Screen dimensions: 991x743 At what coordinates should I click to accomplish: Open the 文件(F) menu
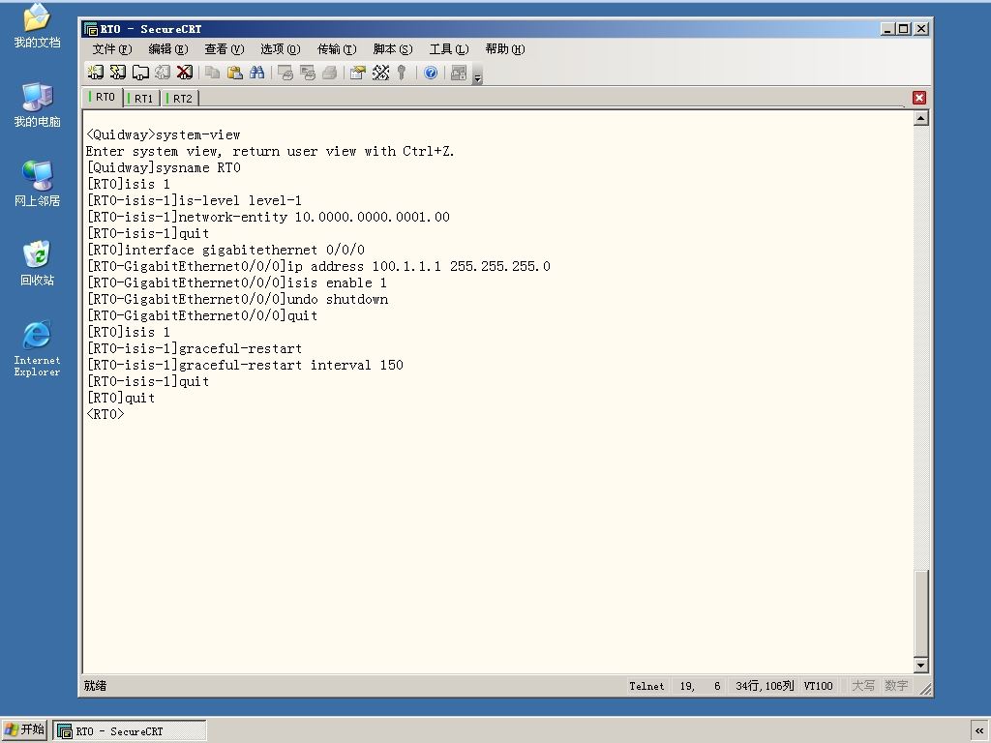point(112,49)
